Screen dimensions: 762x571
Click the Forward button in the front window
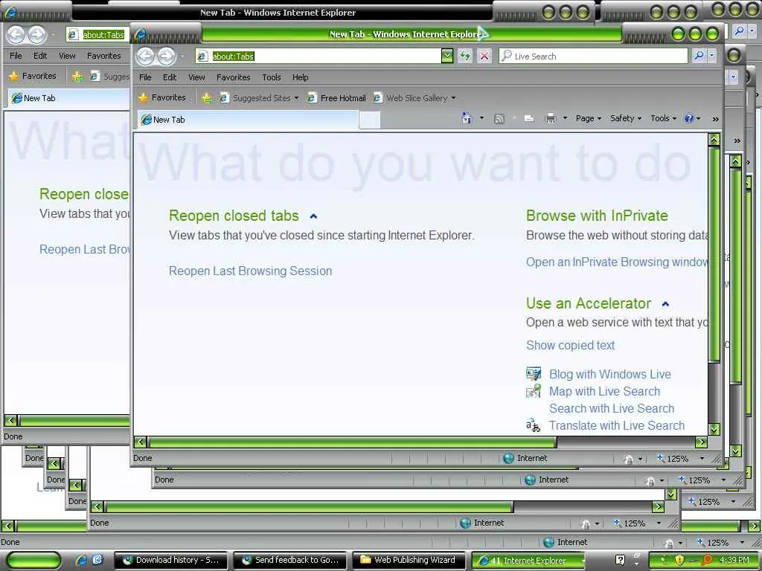pyautogui.click(x=166, y=57)
